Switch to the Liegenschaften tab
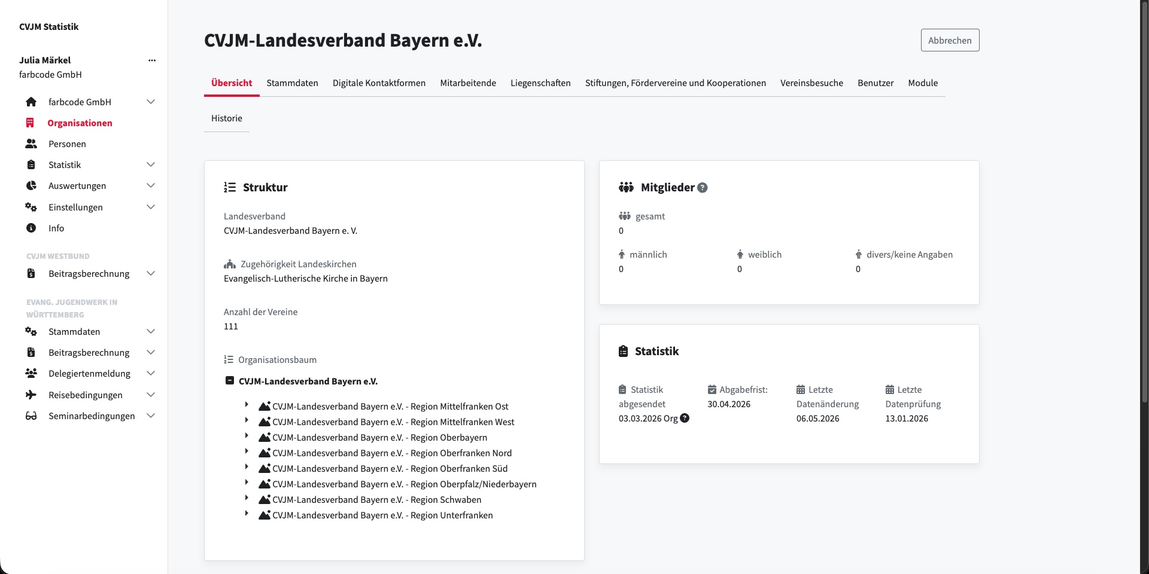 coord(540,83)
